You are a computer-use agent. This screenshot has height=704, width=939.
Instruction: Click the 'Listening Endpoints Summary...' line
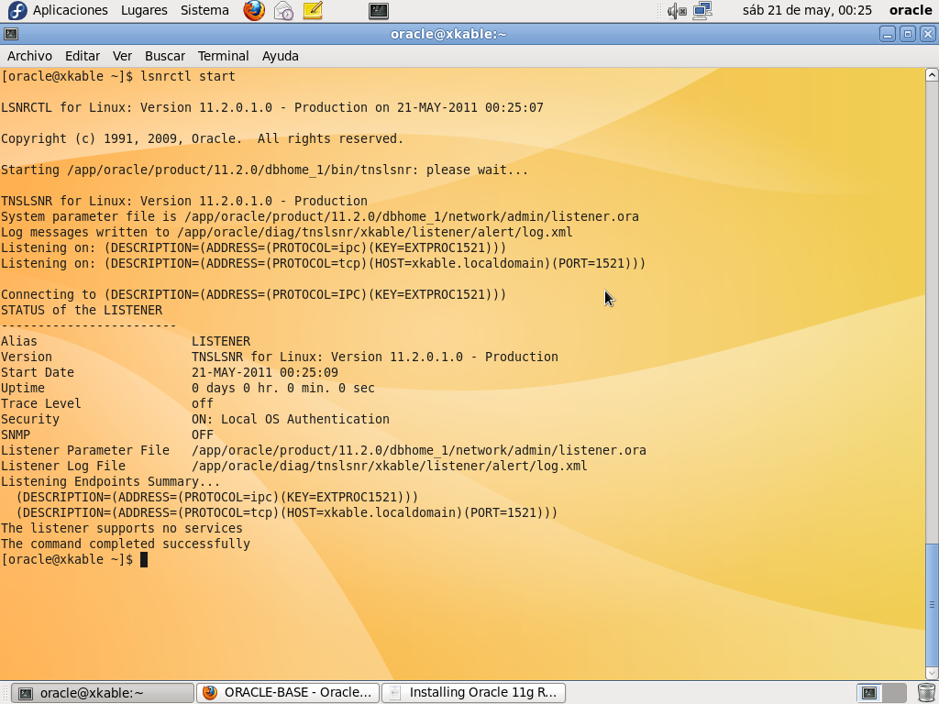[110, 481]
